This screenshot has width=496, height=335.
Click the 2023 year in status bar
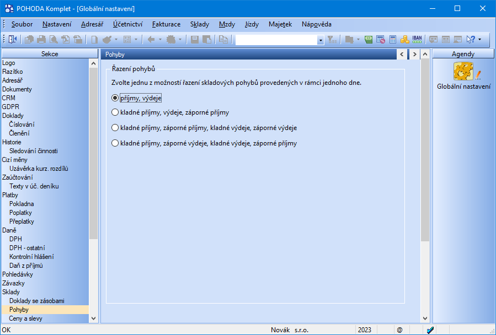point(365,330)
